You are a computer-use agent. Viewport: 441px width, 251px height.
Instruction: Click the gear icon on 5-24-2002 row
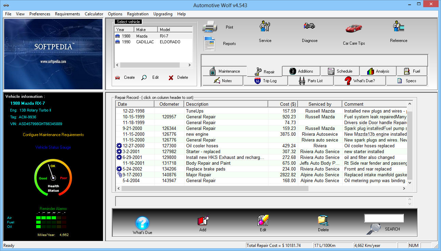pos(119,169)
